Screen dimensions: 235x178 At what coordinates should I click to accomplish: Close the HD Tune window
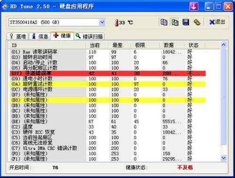tap(228, 7)
